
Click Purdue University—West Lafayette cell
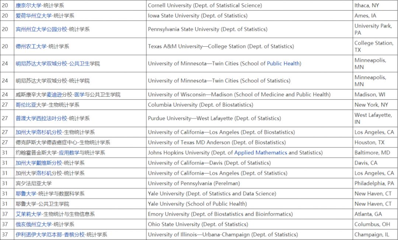coord(249,118)
